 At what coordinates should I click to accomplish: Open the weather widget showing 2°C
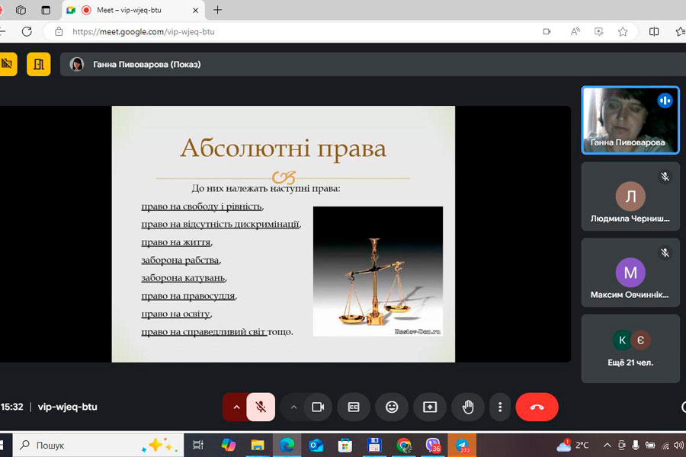coord(573,445)
